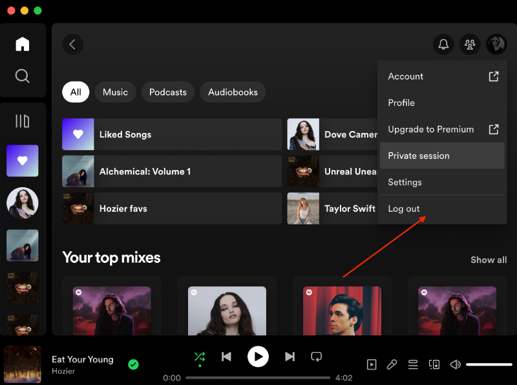
Task: Click Eat Your Young song title
Action: (83, 359)
